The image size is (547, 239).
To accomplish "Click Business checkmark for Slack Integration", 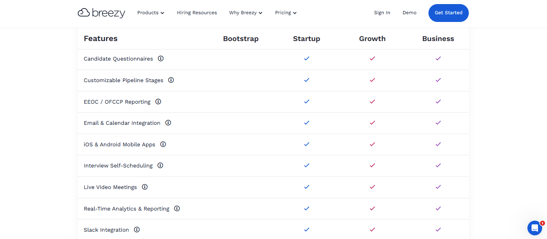I will coord(438,230).
